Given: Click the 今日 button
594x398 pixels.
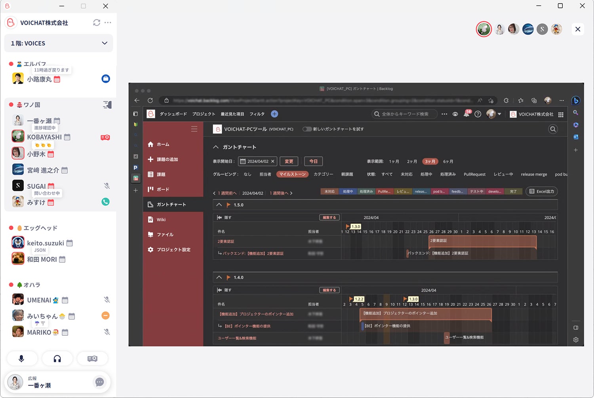Looking at the screenshot, I should click(313, 161).
